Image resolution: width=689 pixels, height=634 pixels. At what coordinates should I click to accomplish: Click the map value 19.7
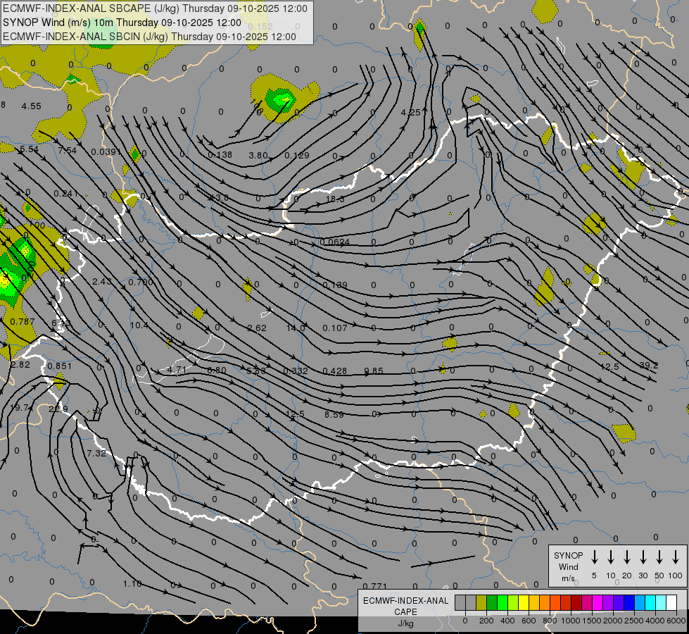19,407
